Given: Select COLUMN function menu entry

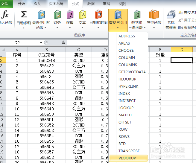Looking at the screenshot, I should coord(128,58).
